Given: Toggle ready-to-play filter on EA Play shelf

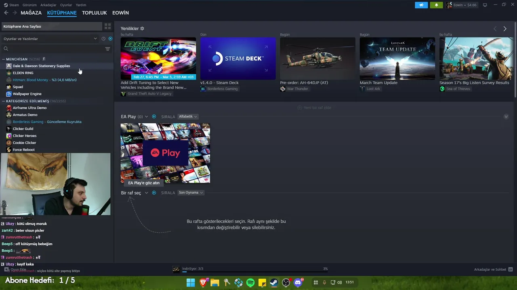Looking at the screenshot, I should click(154, 116).
